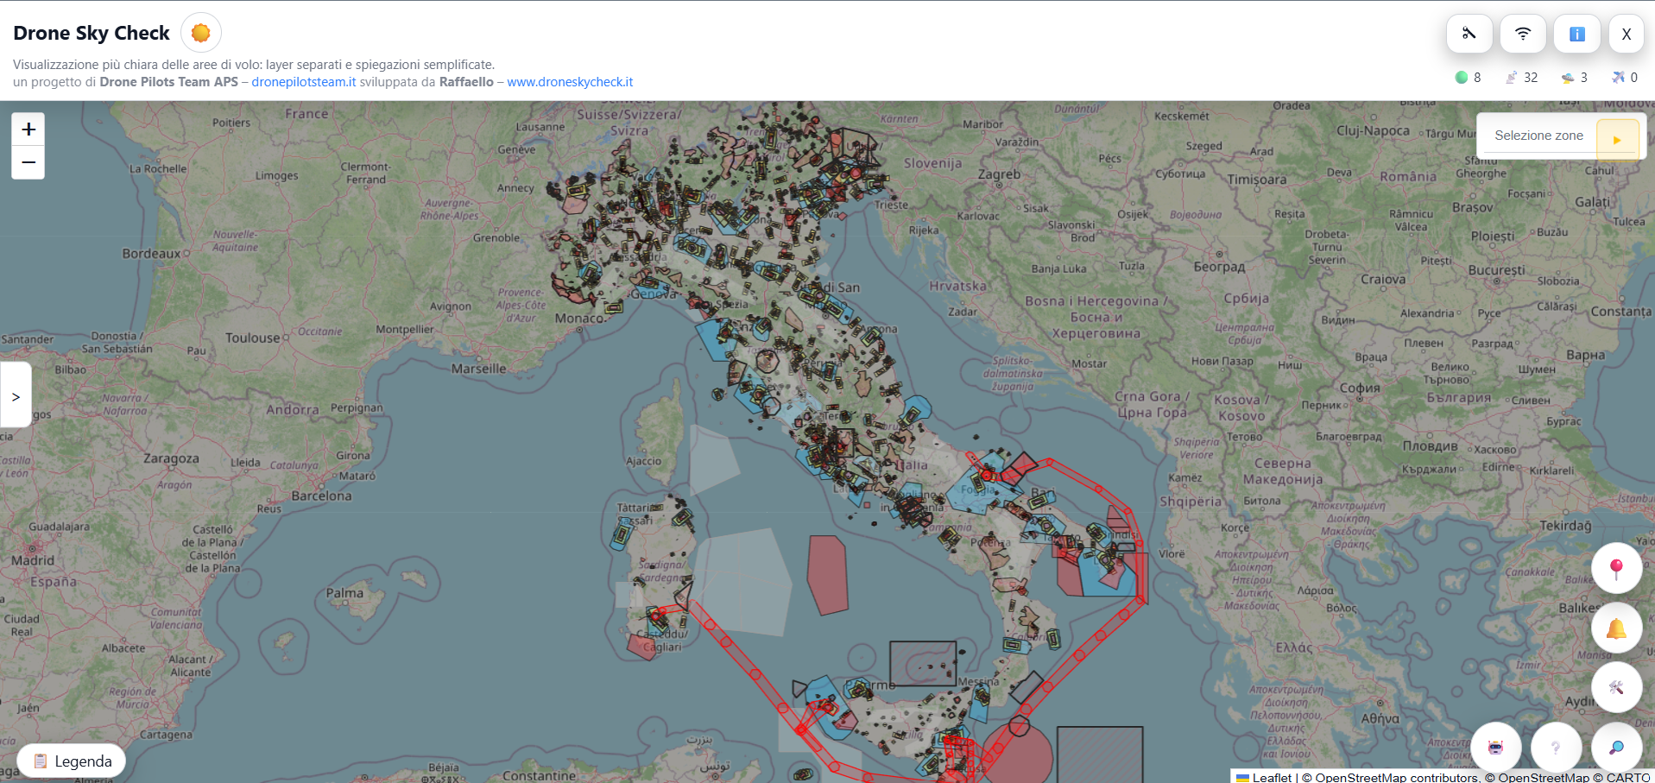This screenshot has width=1655, height=783.
Task: Click the Zaragoza label on the map
Action: tap(171, 459)
